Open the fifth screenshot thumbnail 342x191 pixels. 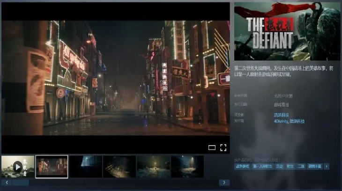(153, 166)
